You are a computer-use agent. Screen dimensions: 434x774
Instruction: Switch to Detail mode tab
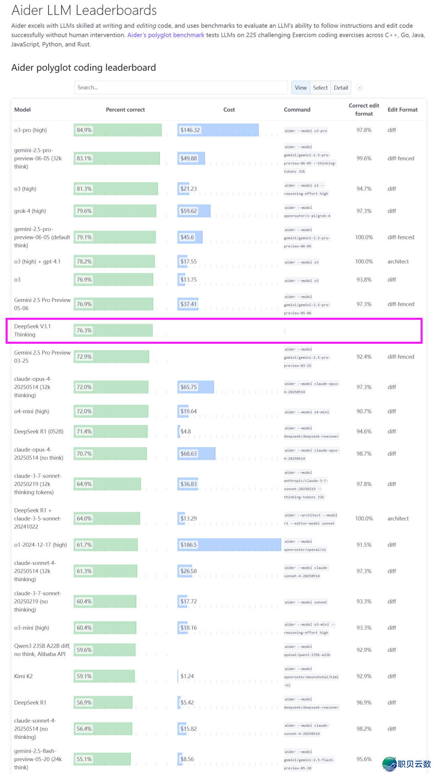[341, 88]
